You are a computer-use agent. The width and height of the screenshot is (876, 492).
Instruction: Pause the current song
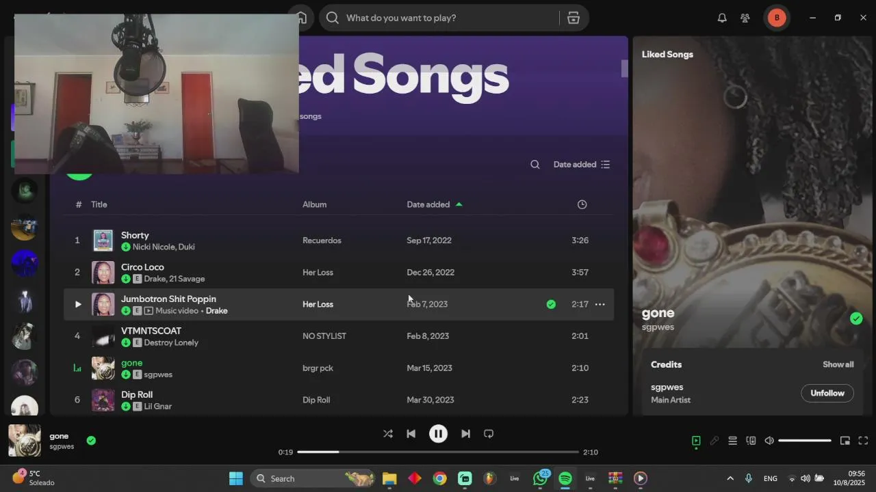click(438, 434)
